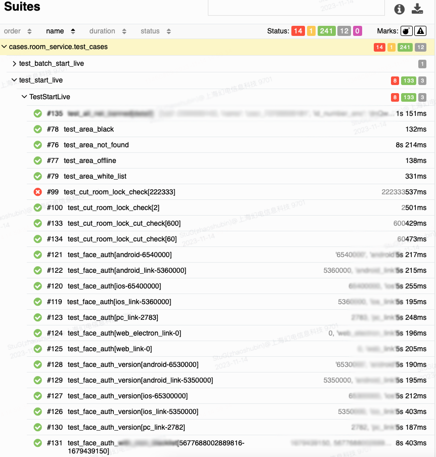The height and width of the screenshot is (457, 436).
Task: Open test_face_auth[pc_link-2783]
Action: (x=231, y=318)
